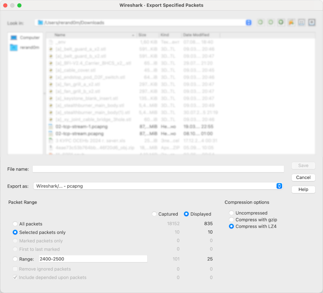Image resolution: width=323 pixels, height=293 pixels.
Task: Click Range displayed count 25
Action: coord(210,259)
